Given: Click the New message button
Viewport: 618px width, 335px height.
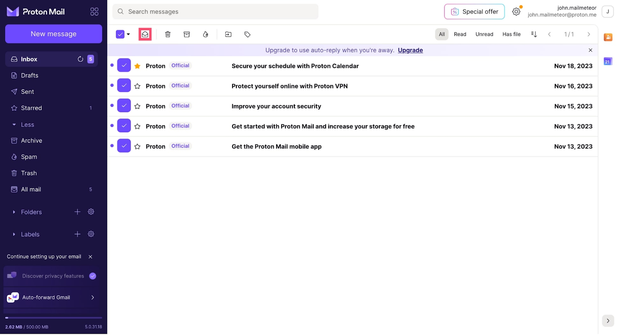Looking at the screenshot, I should click(54, 34).
